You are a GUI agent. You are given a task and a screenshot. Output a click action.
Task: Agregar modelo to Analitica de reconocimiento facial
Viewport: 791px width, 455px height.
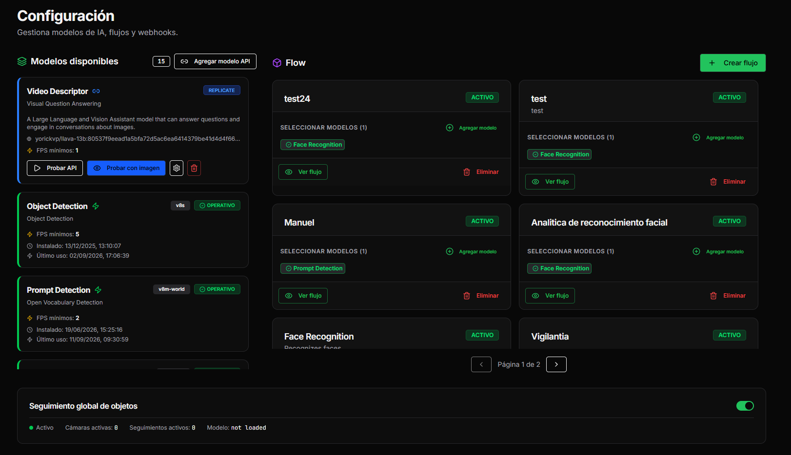(718, 251)
